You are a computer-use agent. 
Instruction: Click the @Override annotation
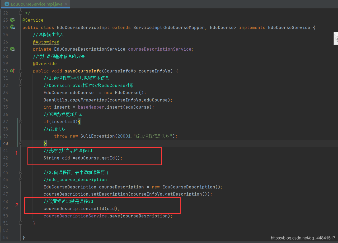point(45,64)
